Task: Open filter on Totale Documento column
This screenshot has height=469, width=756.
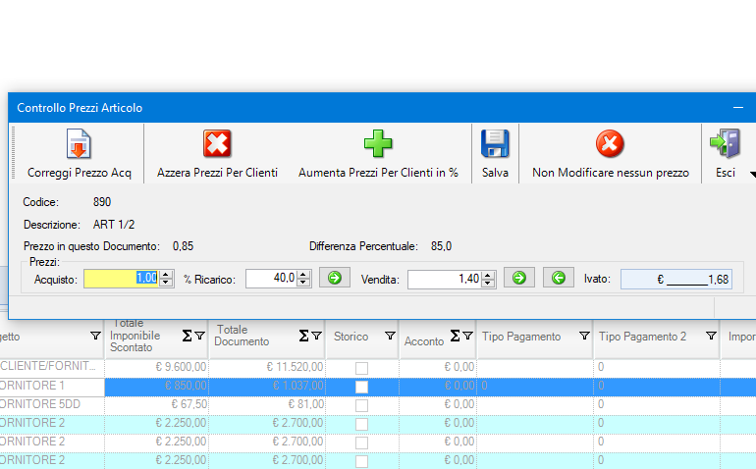Action: tap(316, 336)
